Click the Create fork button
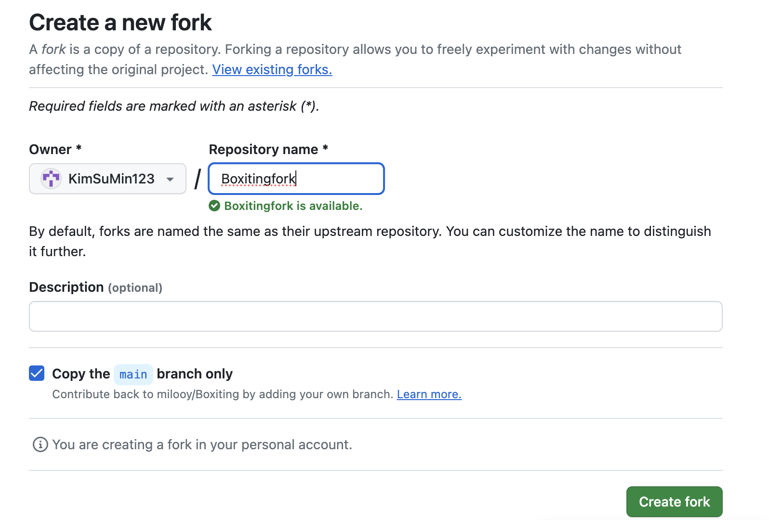Image resolution: width=769 pixels, height=520 pixels. (674, 502)
